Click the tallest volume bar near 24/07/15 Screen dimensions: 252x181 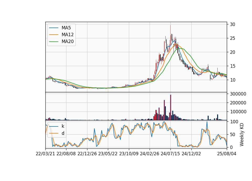coord(171,107)
